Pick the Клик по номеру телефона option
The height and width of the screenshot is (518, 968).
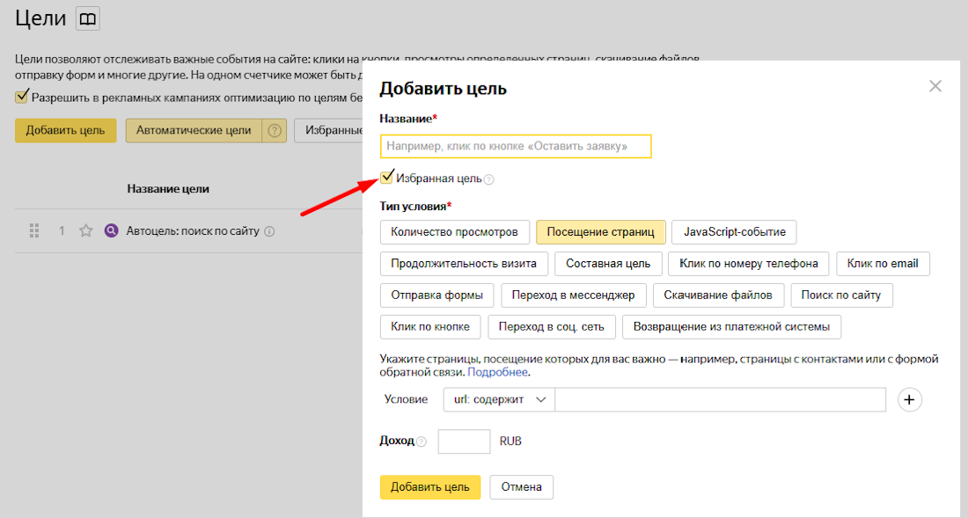pyautogui.click(x=749, y=264)
